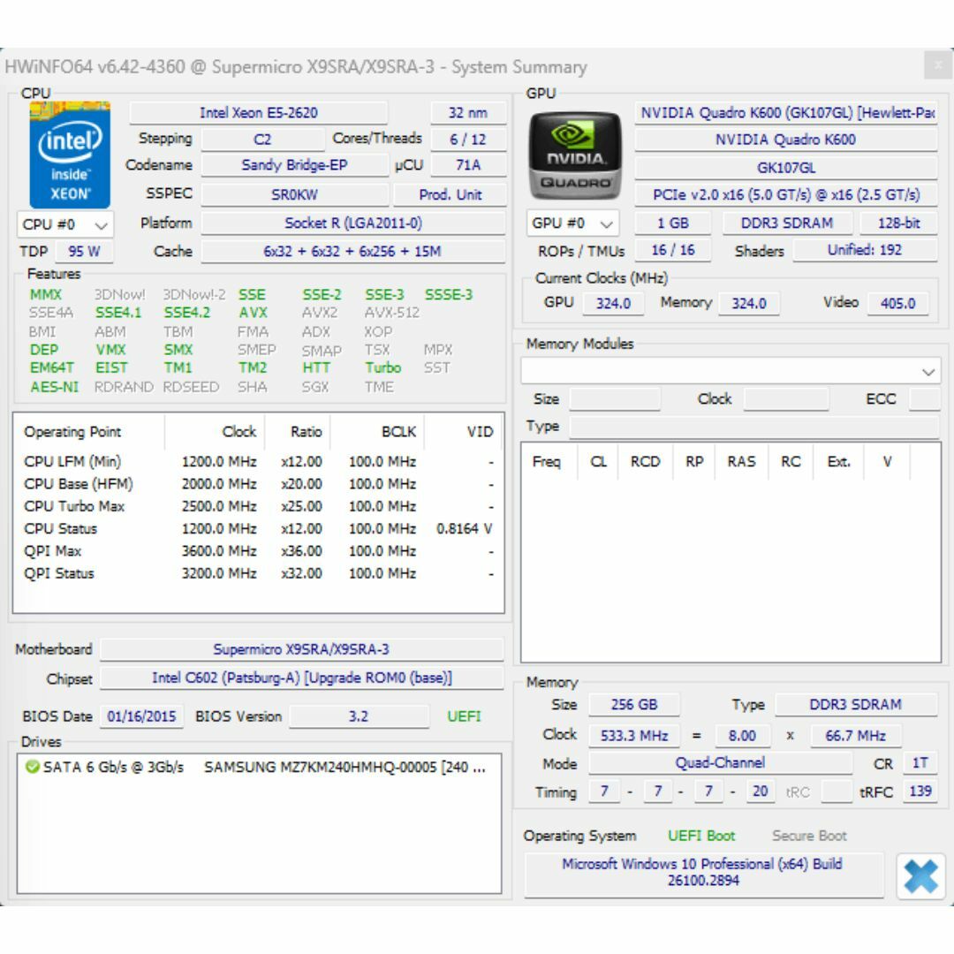Image resolution: width=954 pixels, height=954 pixels.
Task: Select the CPU LFM (Min) row
Action: pos(259,462)
